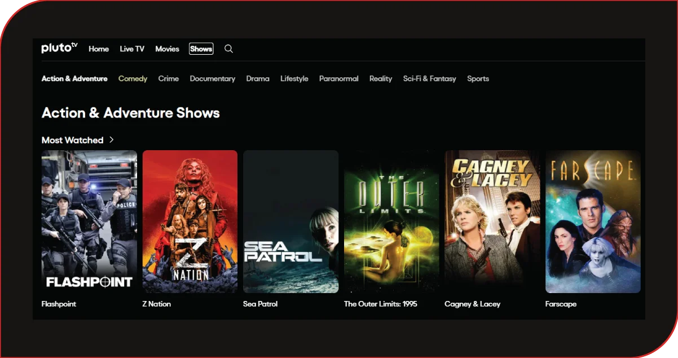The image size is (678, 358).
Task: Click the Pluto TV logo
Action: click(x=59, y=48)
